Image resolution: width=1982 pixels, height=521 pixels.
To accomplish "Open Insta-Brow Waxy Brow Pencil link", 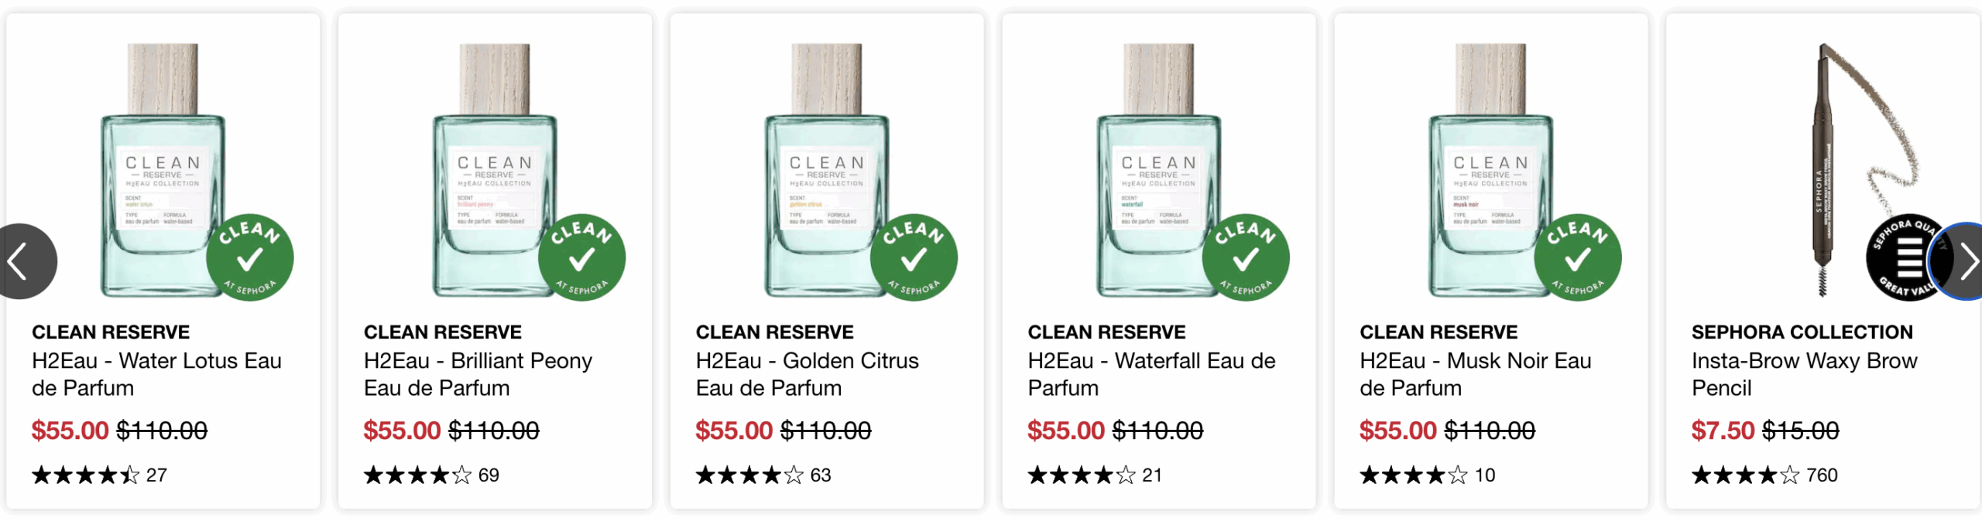I will tap(1804, 374).
